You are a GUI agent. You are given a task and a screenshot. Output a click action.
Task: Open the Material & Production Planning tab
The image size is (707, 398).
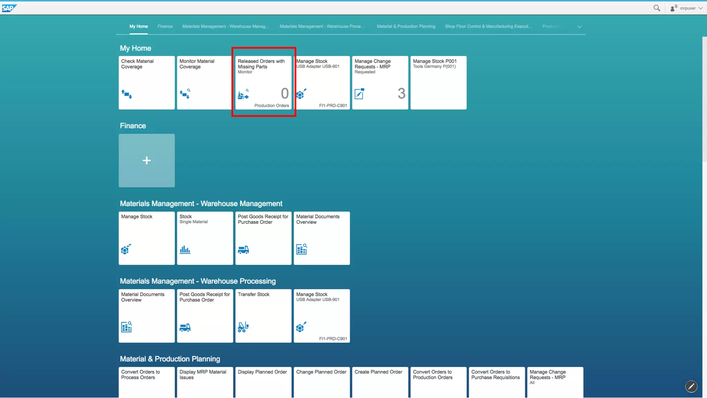click(x=406, y=26)
